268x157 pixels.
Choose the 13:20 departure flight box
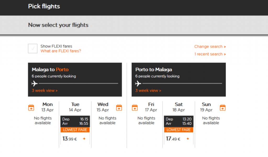click(178, 121)
